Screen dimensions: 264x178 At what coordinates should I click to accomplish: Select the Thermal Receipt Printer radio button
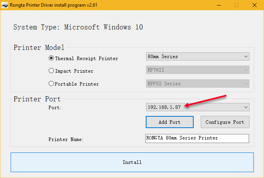[51, 58]
